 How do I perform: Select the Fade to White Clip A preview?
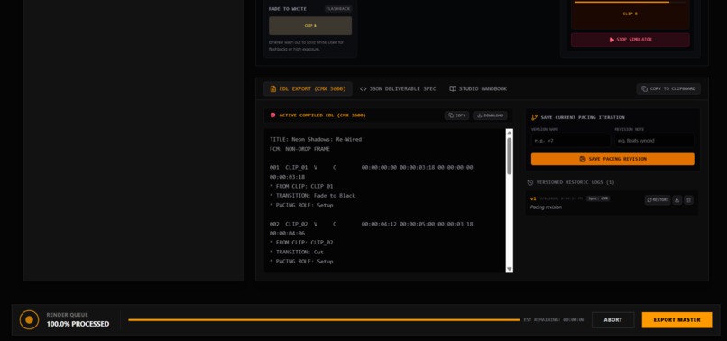pyautogui.click(x=310, y=26)
